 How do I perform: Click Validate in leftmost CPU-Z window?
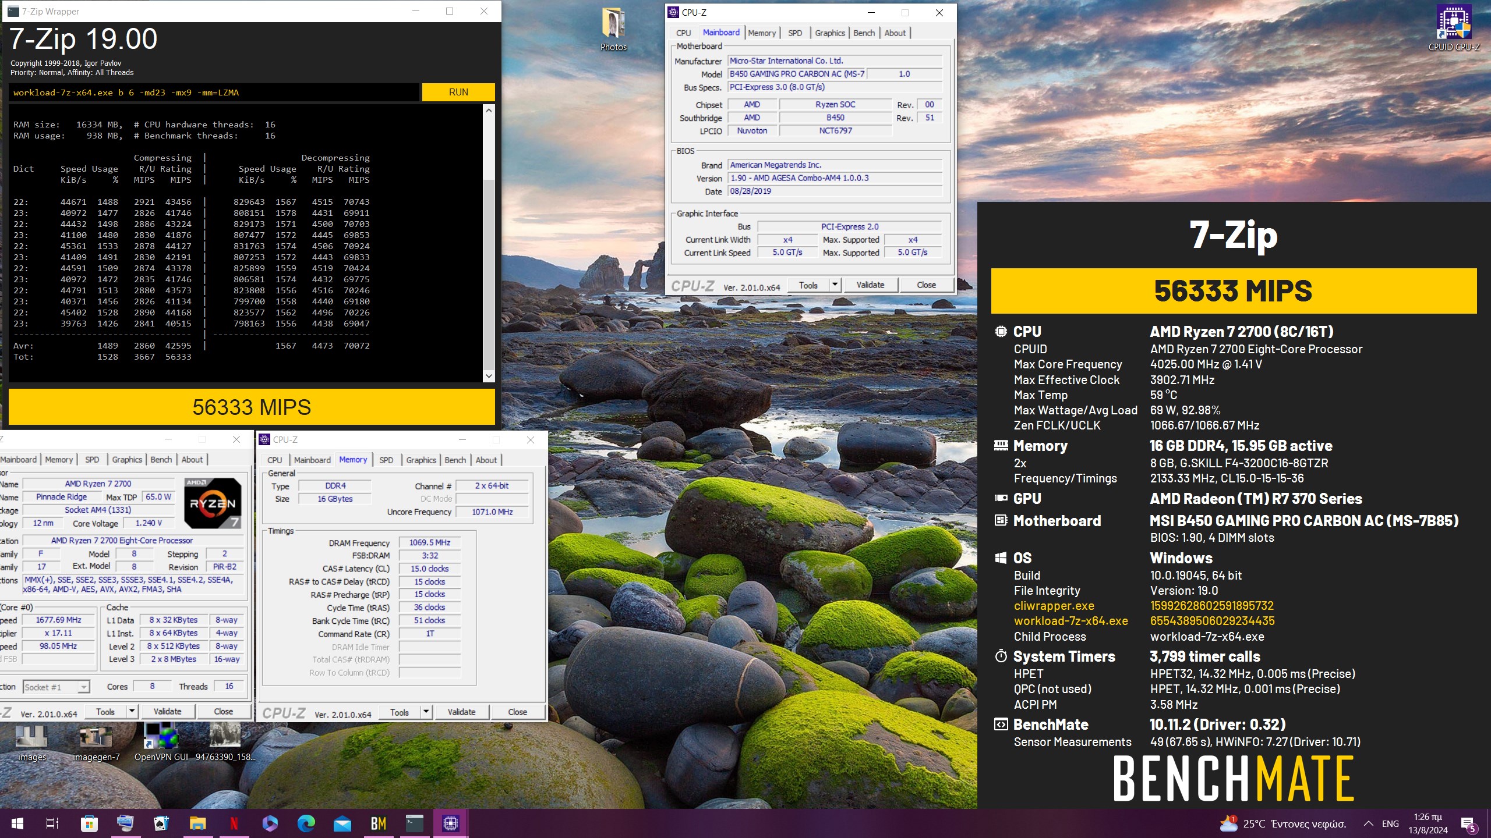coord(167,712)
